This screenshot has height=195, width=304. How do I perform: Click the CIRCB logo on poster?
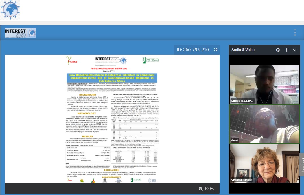tap(72, 60)
